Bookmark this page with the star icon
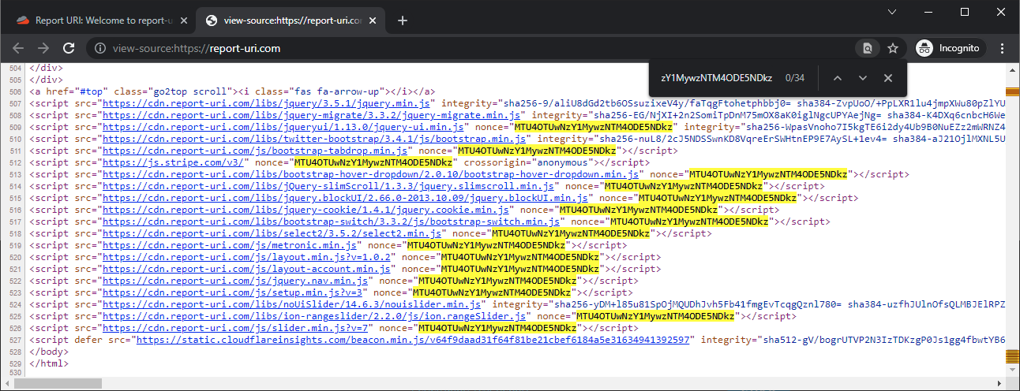Image resolution: width=1020 pixels, height=391 pixels. pos(893,48)
